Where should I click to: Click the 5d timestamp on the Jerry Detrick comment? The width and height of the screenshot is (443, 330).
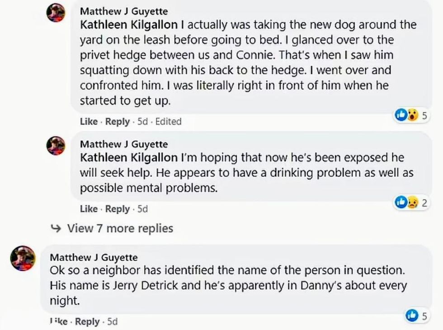(112, 321)
